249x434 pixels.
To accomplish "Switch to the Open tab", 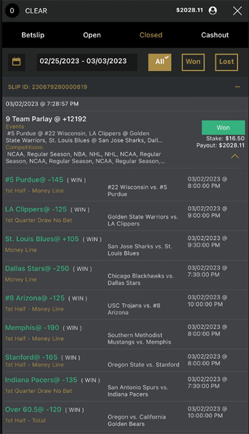I will (x=92, y=35).
